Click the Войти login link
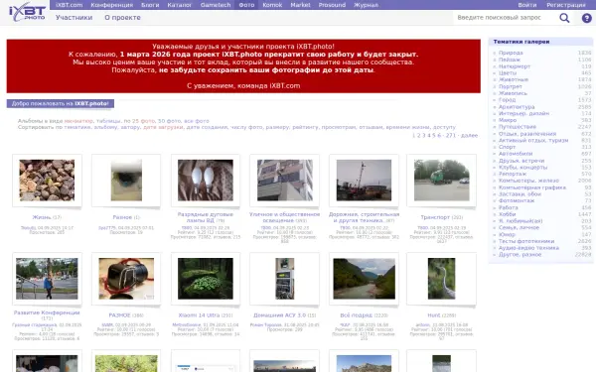The image size is (596, 372). [x=527, y=5]
